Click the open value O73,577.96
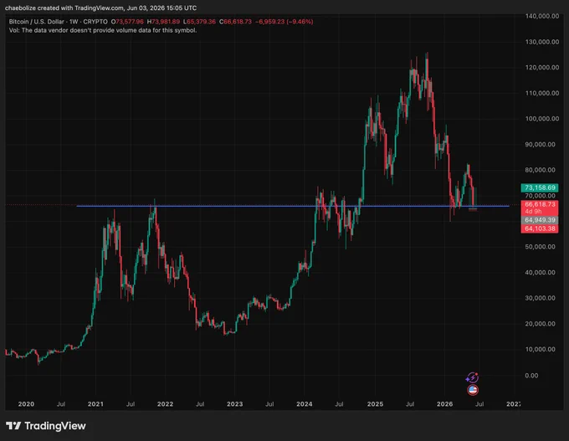The width and height of the screenshot is (569, 441). [x=127, y=22]
